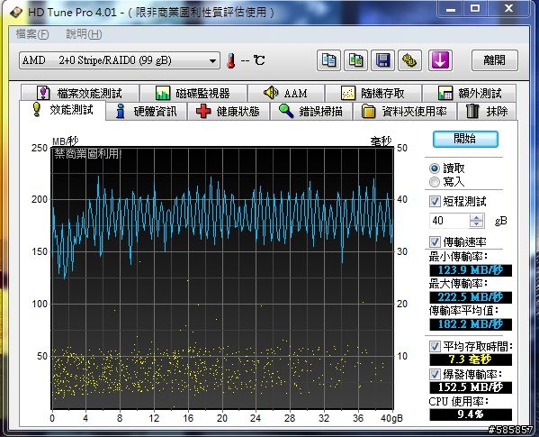Open the 健康狀態 tab
This screenshot has height=437, width=539.
[x=229, y=111]
